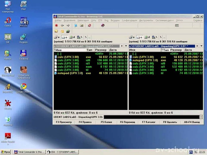Open the Инструменты menu
The width and height of the screenshot is (207, 155).
(x=146, y=21)
